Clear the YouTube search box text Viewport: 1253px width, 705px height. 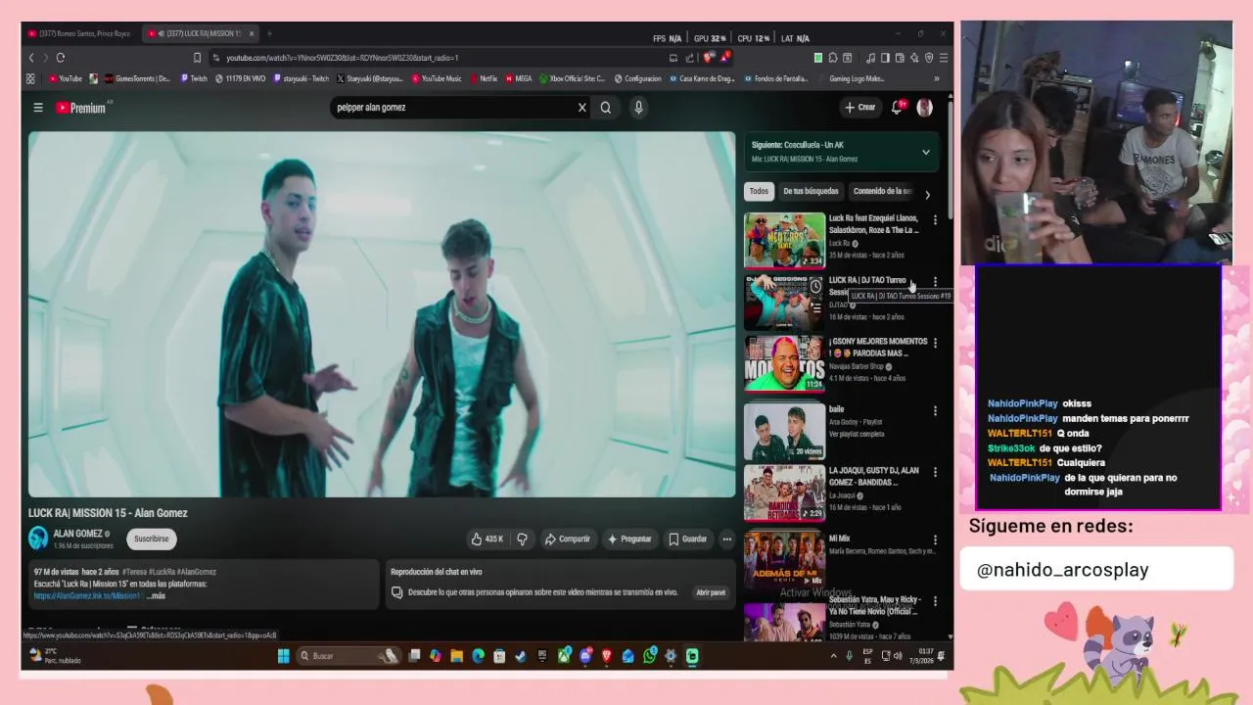pyautogui.click(x=581, y=108)
